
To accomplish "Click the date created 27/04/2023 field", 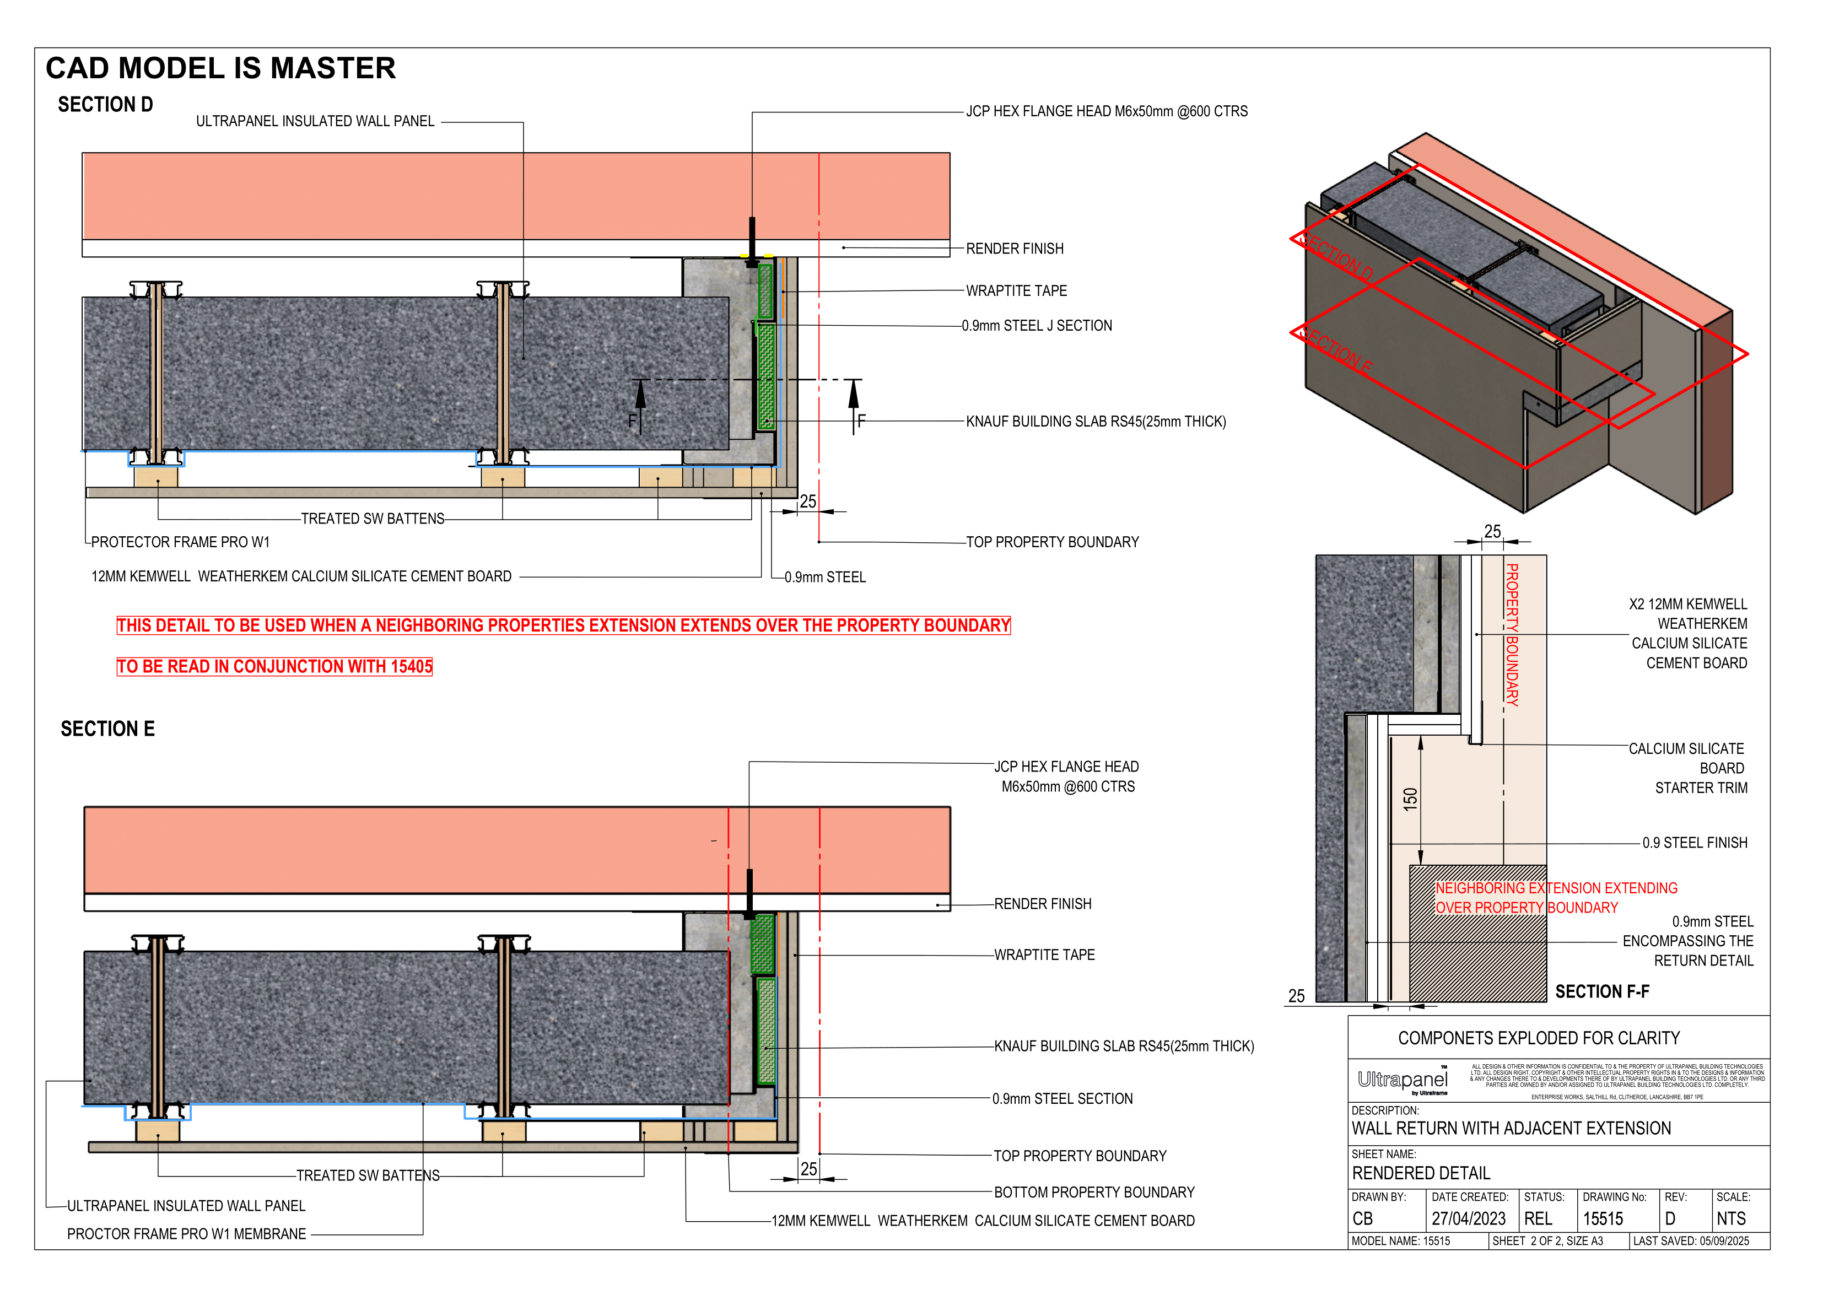I will [1468, 1219].
